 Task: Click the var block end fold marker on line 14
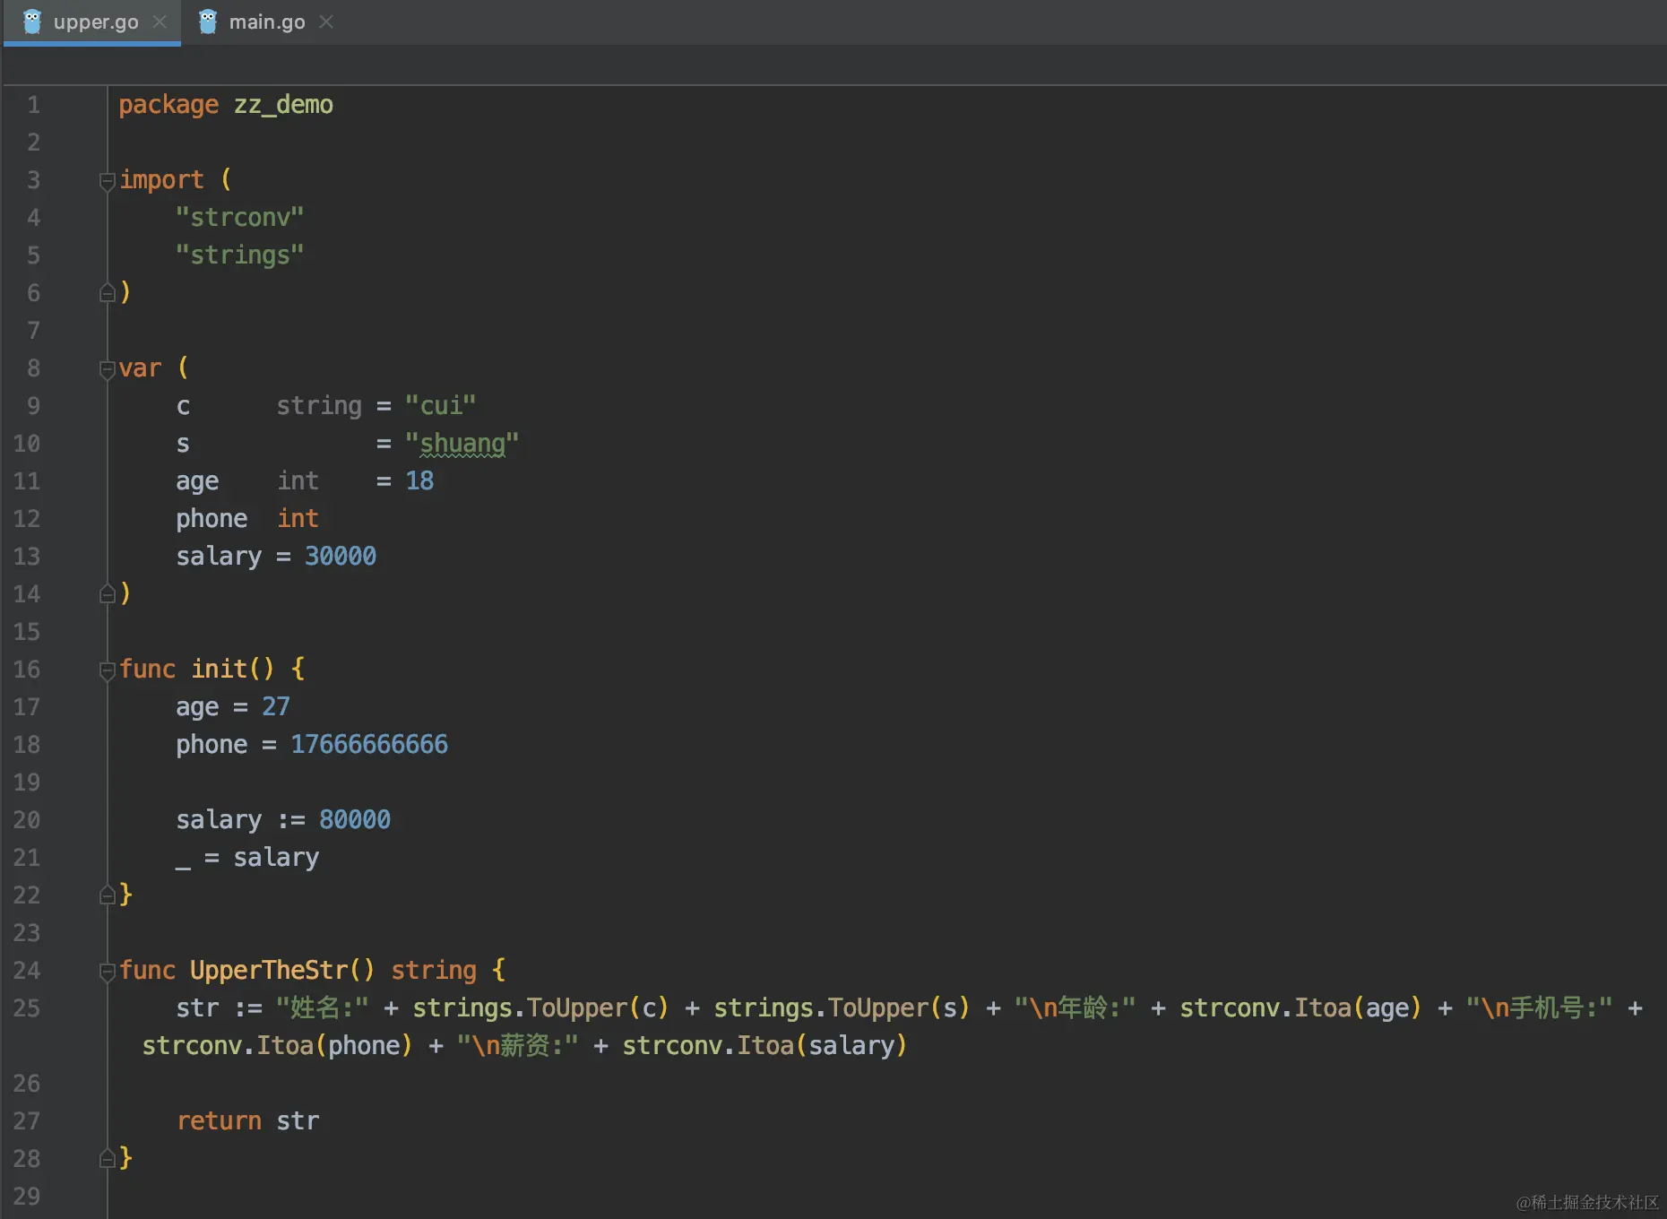tap(107, 593)
